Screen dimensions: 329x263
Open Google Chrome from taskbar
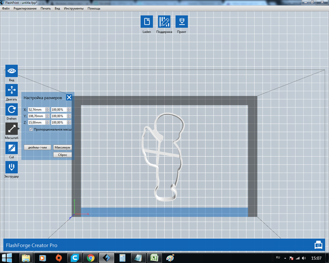(x=91, y=258)
